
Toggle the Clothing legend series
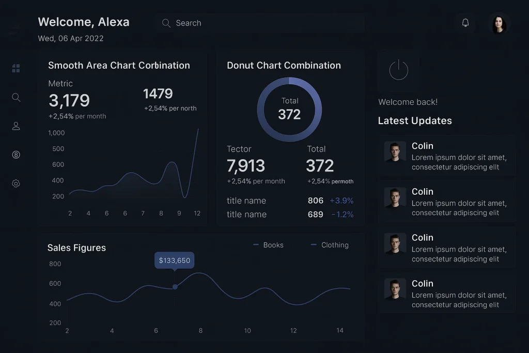point(330,245)
